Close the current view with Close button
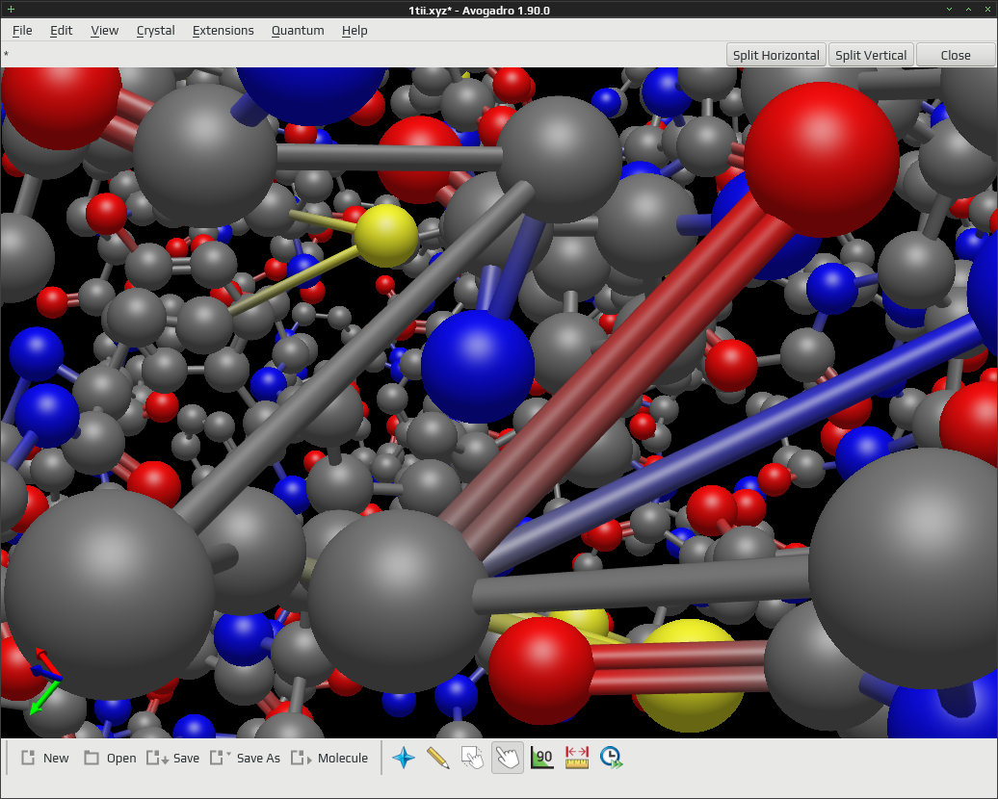Viewport: 998px width, 799px height. [956, 55]
